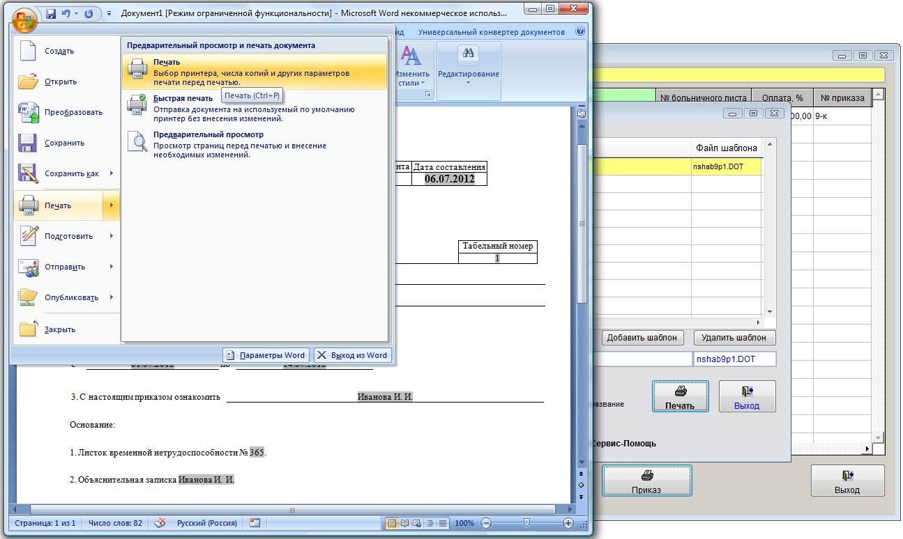The height and width of the screenshot is (539, 903).
Task: Save document via Quick Access floppy icon
Action: click(x=51, y=14)
